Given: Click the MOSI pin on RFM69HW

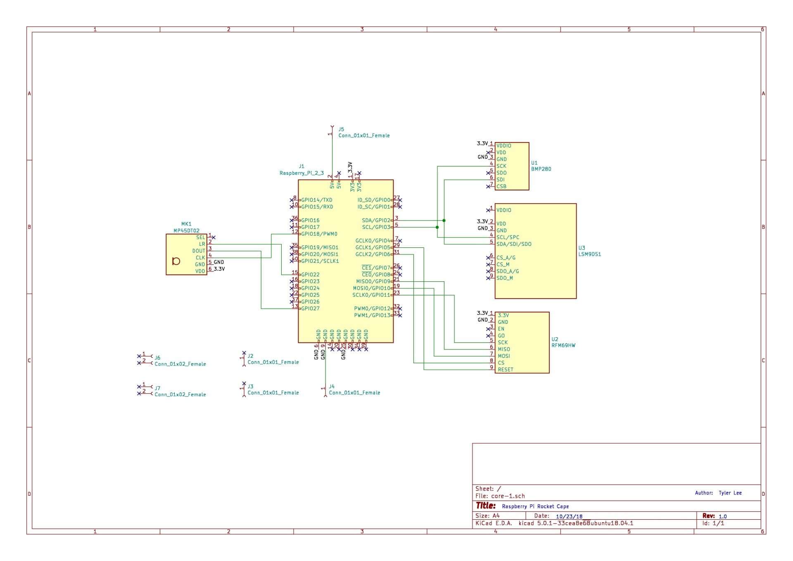Looking at the screenshot, I should click(x=504, y=356).
